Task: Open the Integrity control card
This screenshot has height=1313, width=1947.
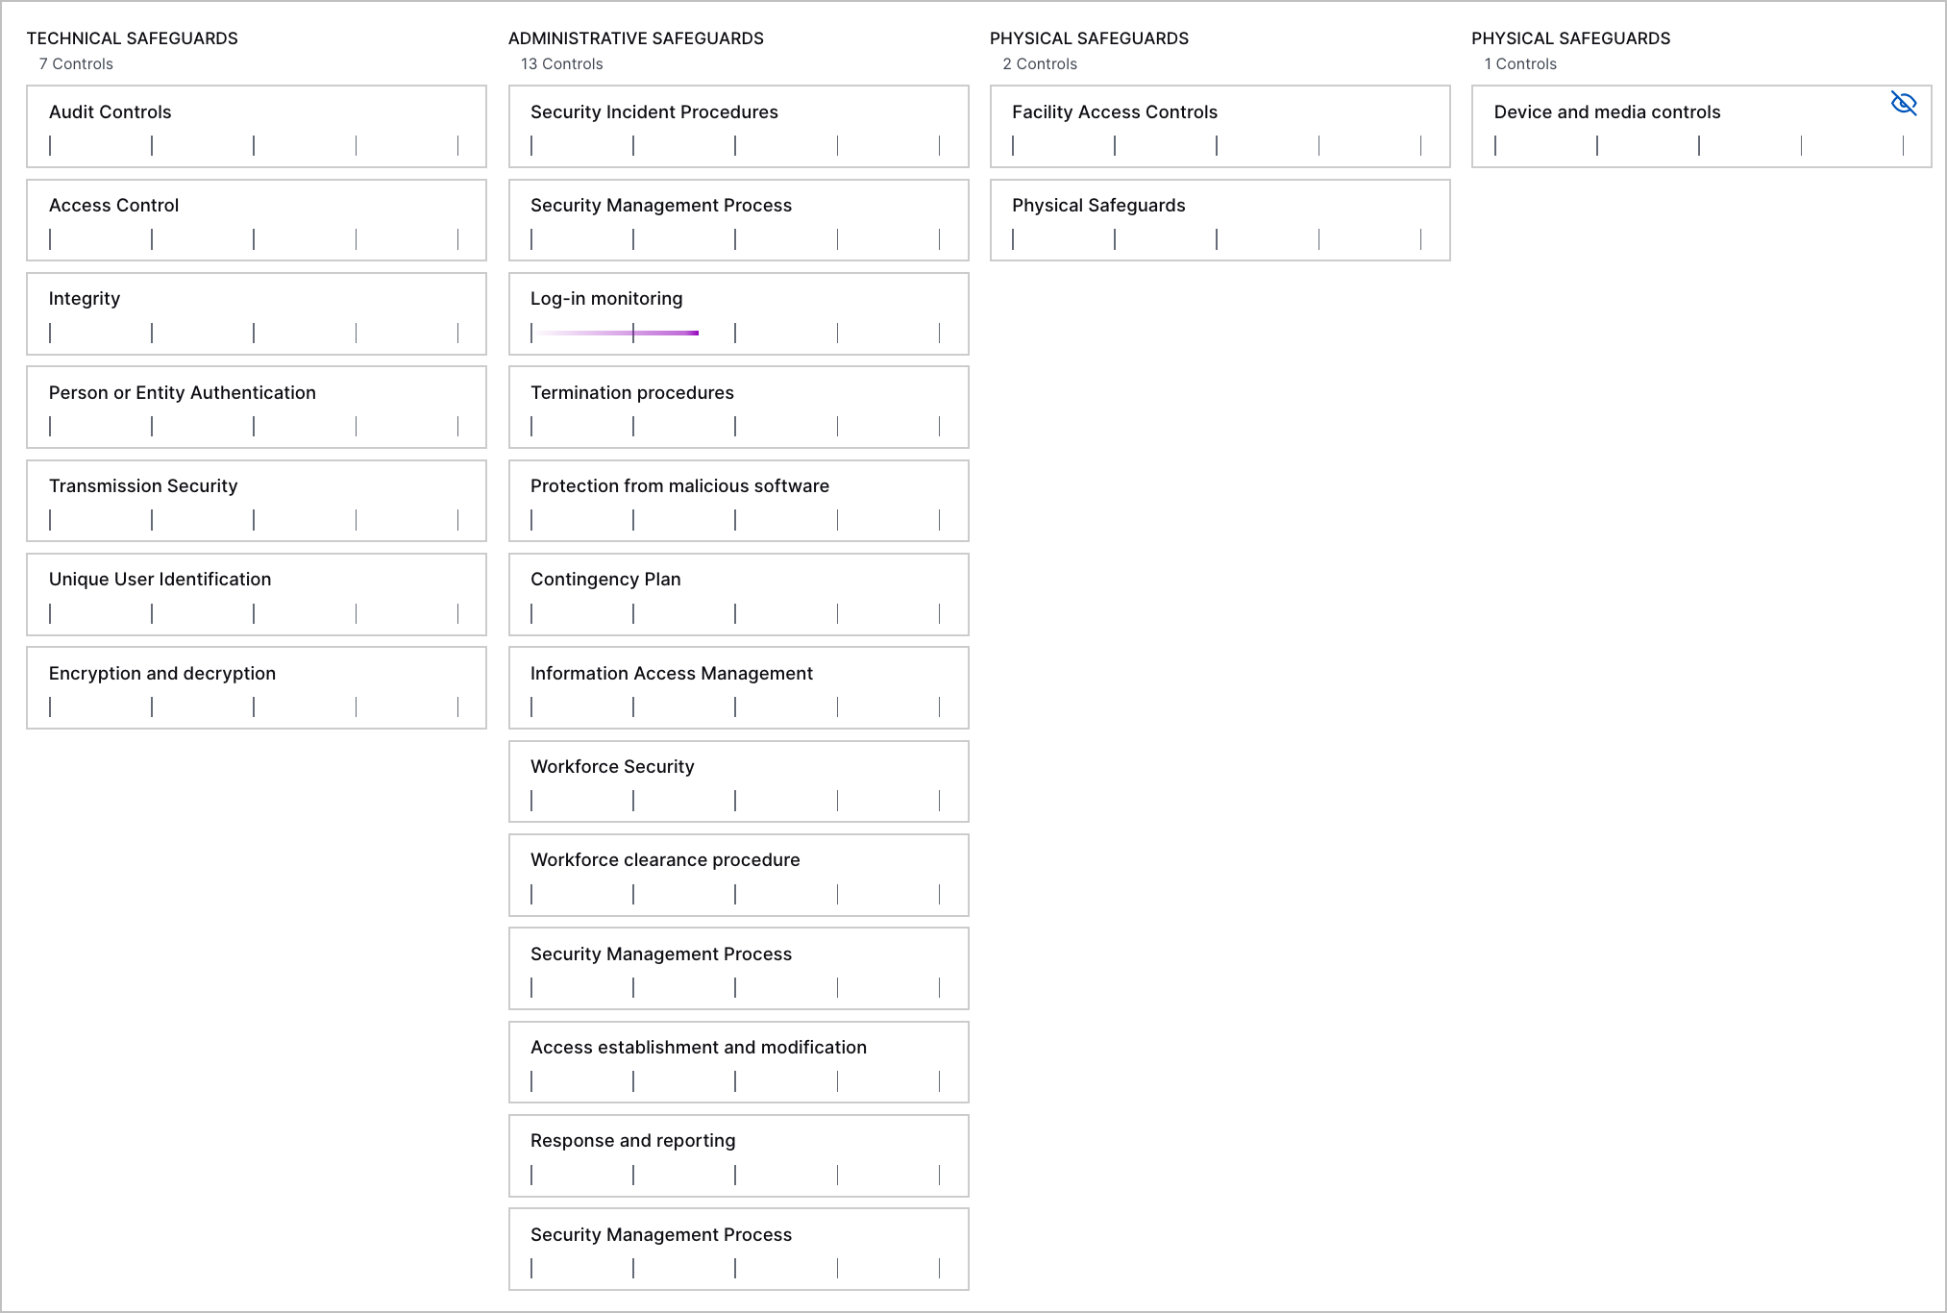Action: (x=257, y=313)
